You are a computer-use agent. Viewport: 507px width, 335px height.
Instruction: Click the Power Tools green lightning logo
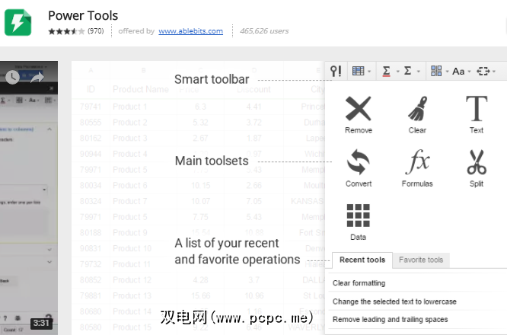(x=18, y=22)
